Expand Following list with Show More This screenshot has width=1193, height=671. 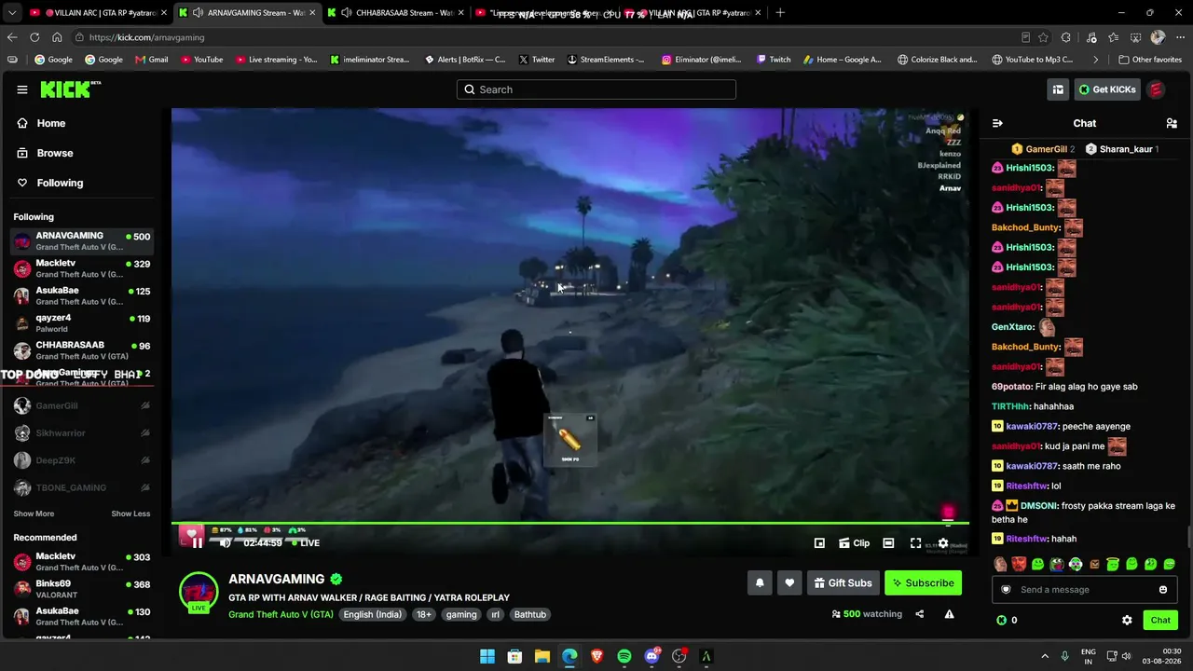[34, 514]
